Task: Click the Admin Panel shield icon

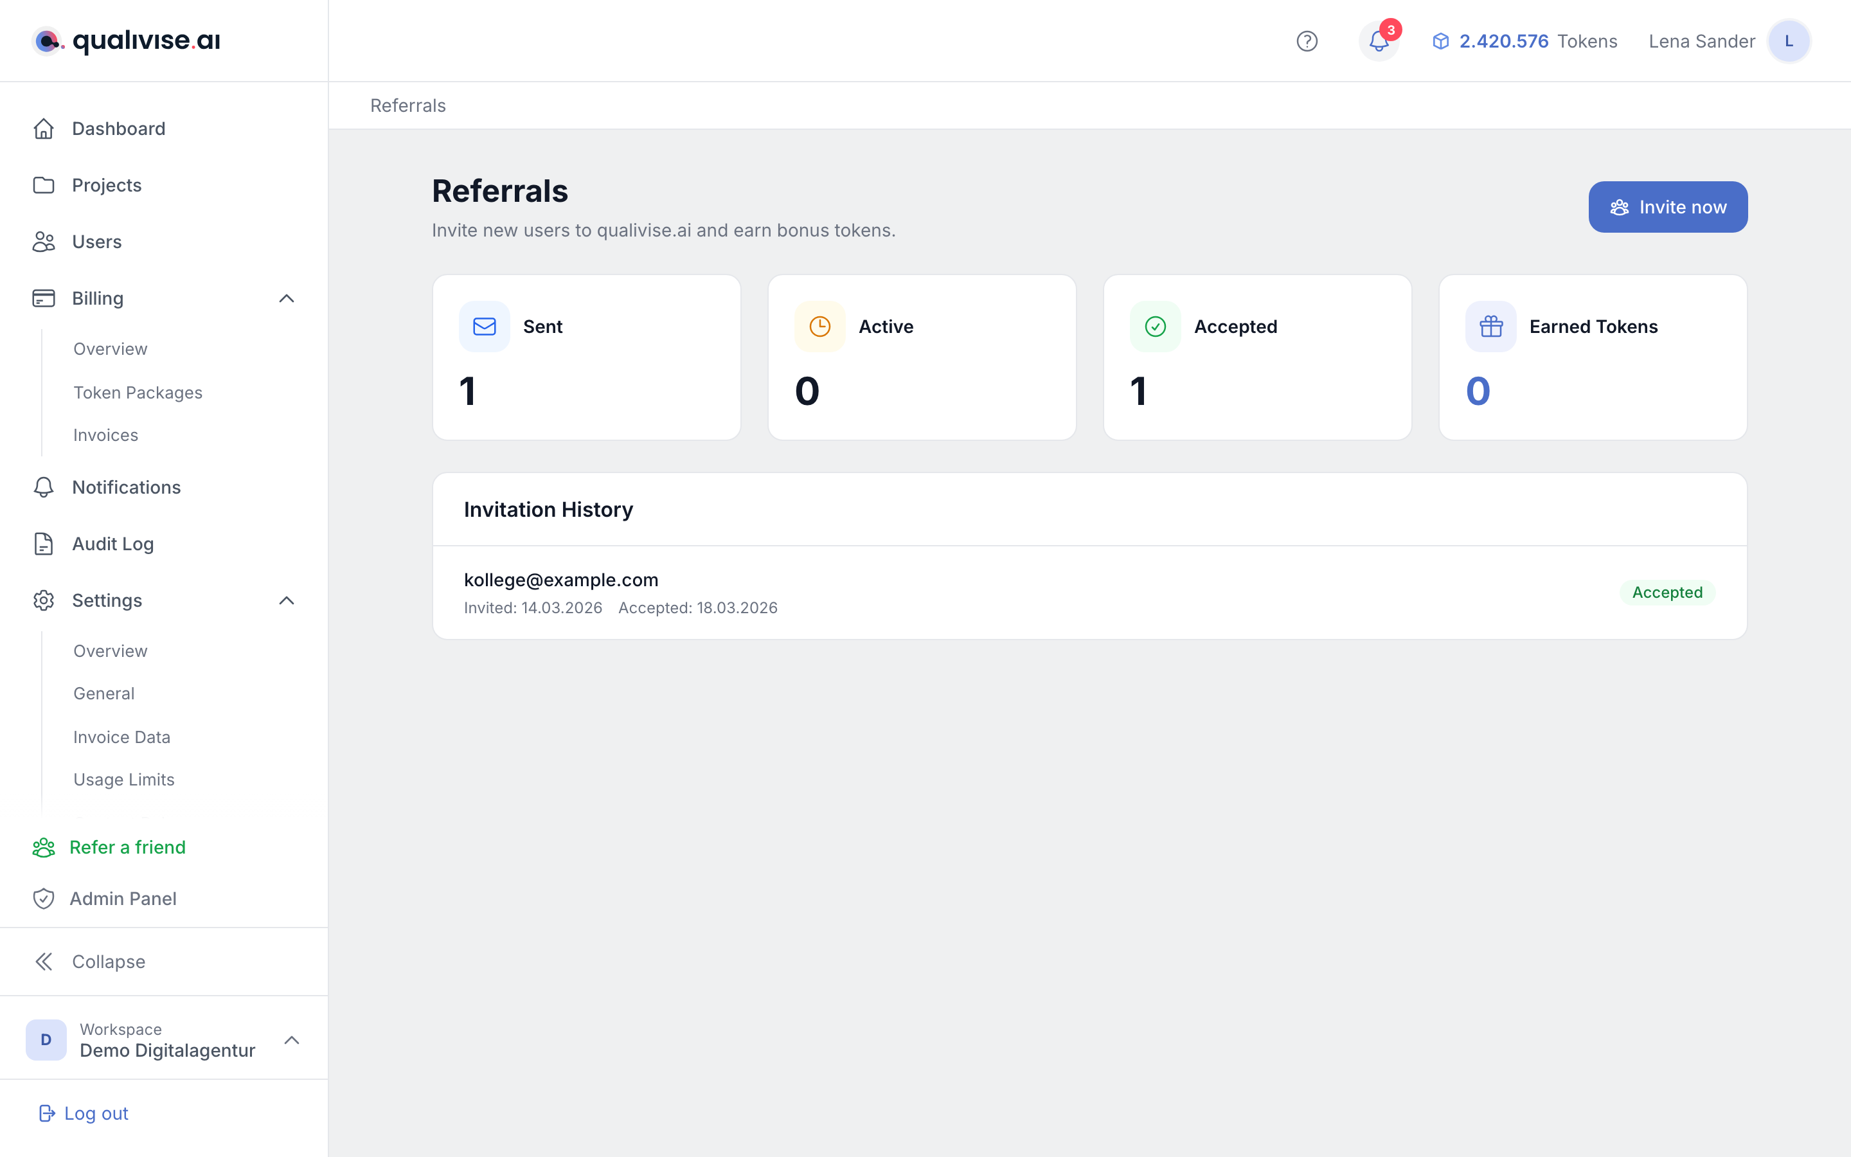Action: click(44, 899)
